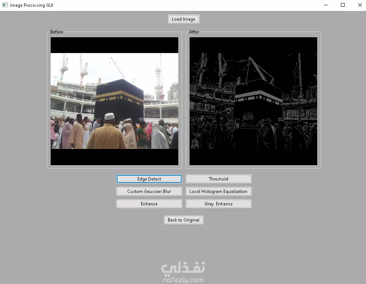Maximize the Image Processing GUI window
366x284 pixels.
(x=343, y=5)
